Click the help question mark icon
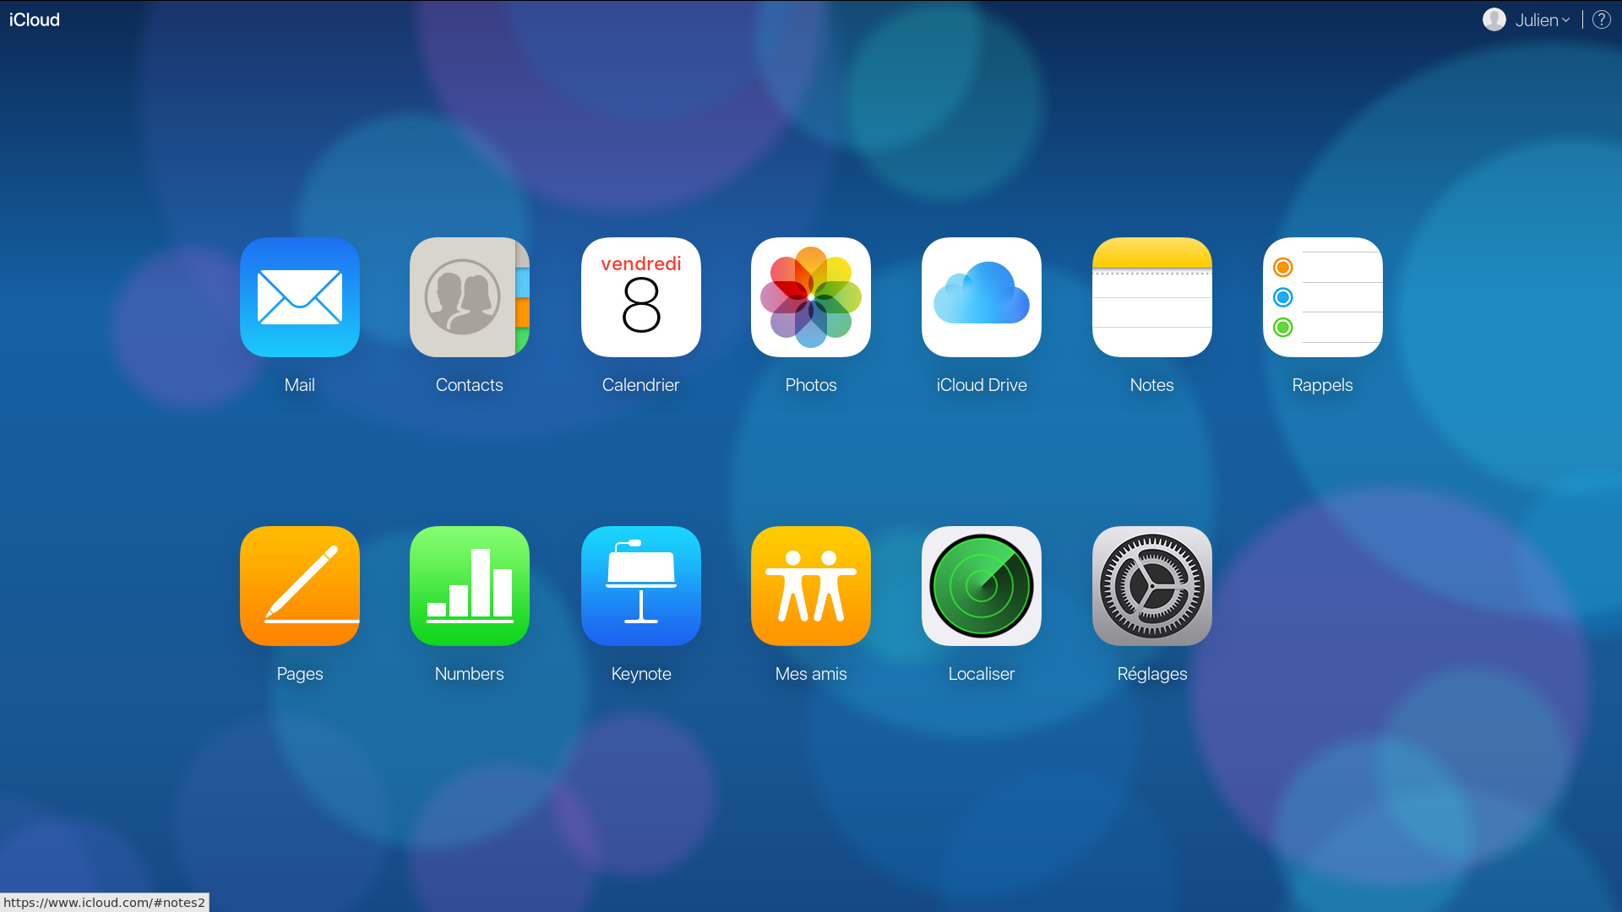 tap(1602, 19)
